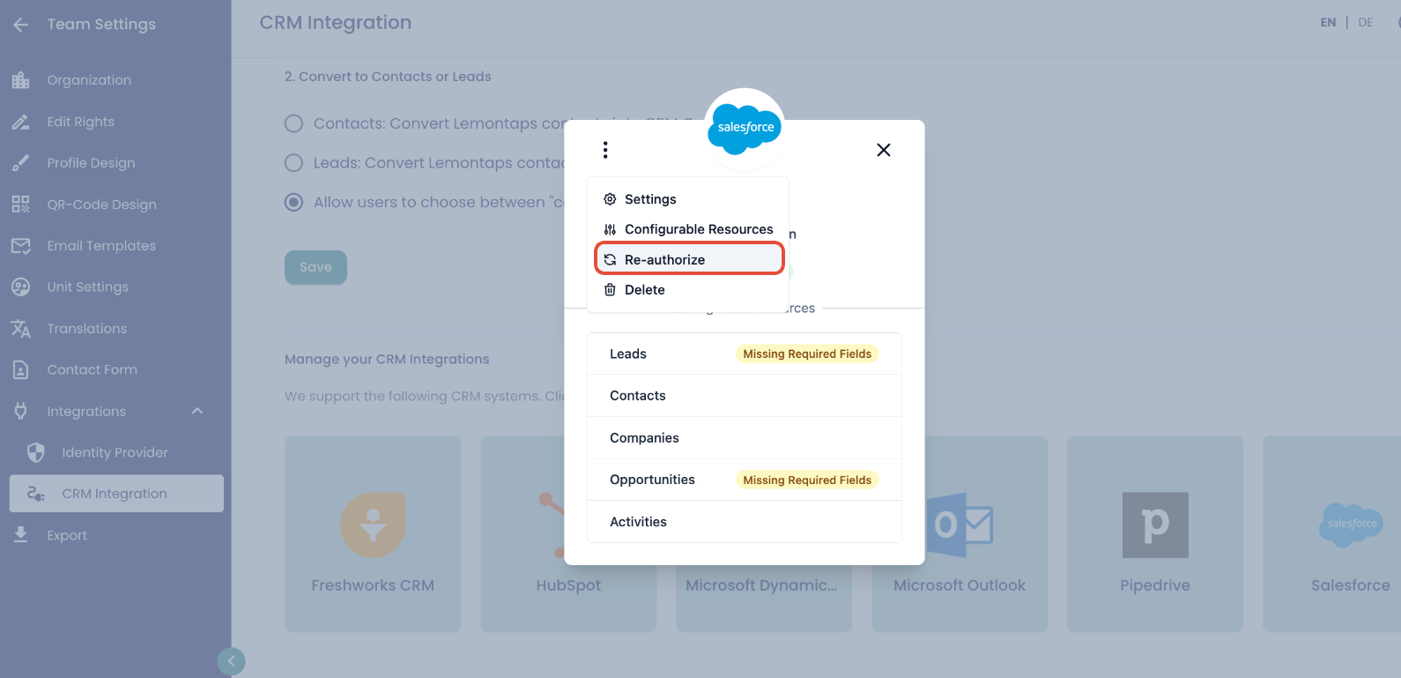Click the Export download icon
The height and width of the screenshot is (678, 1401).
21,535
